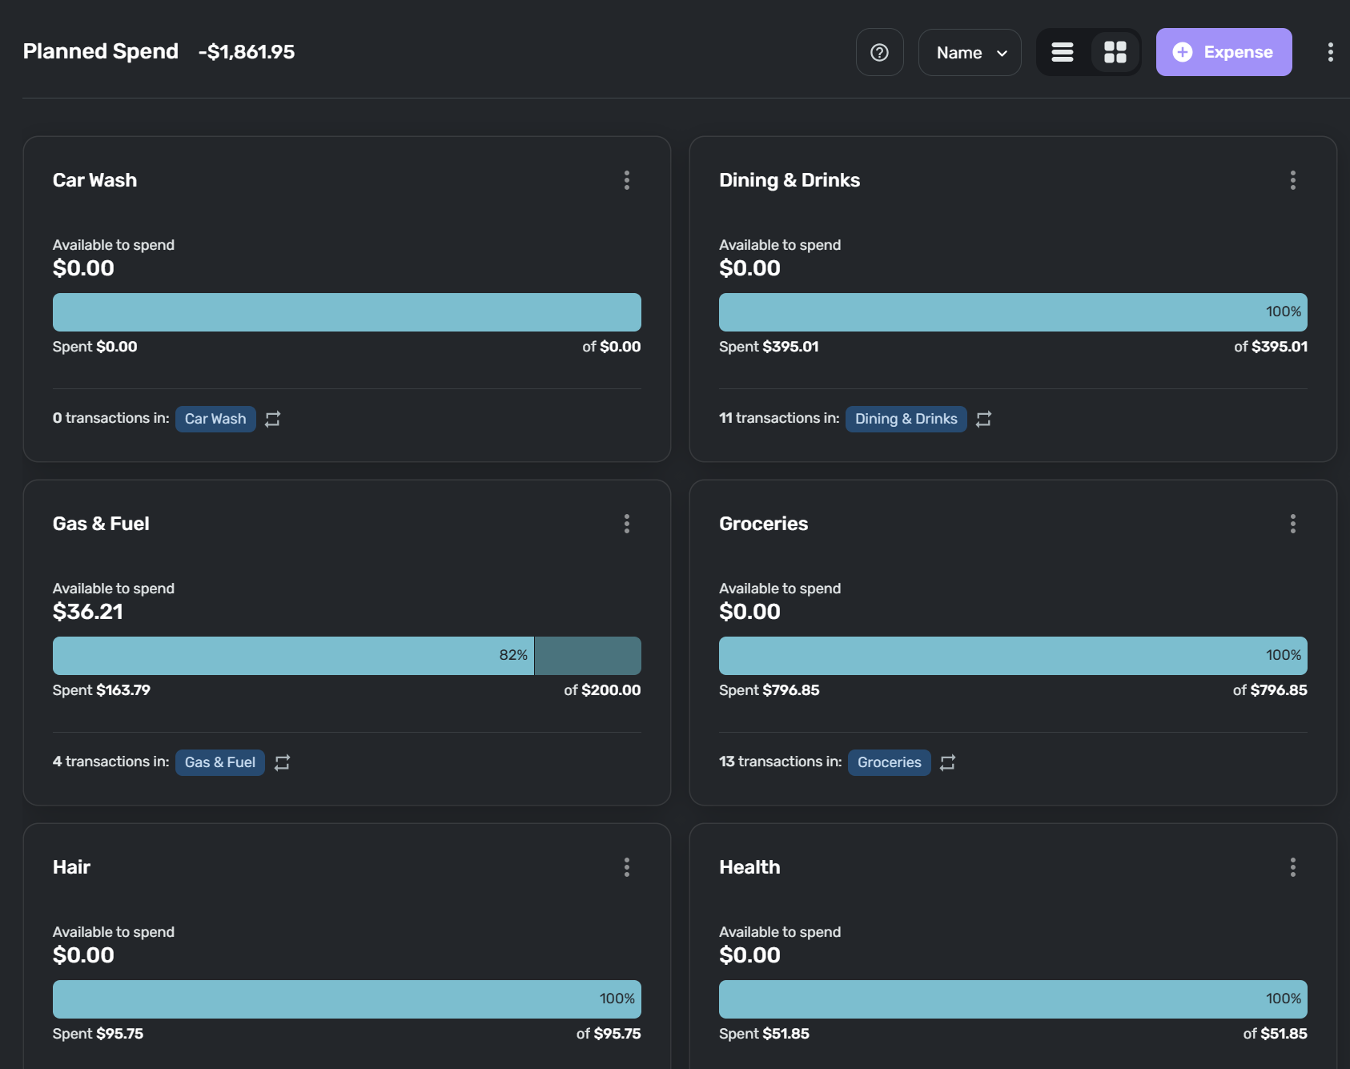Click recurring icon next to Gas & Fuel tag
Image resolution: width=1350 pixels, height=1069 pixels.
pos(282,762)
